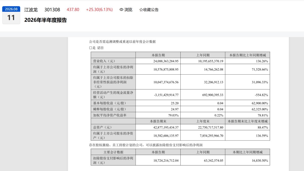Click the stock code 301308
This screenshot has height=171, width=304.
pos(52,10)
